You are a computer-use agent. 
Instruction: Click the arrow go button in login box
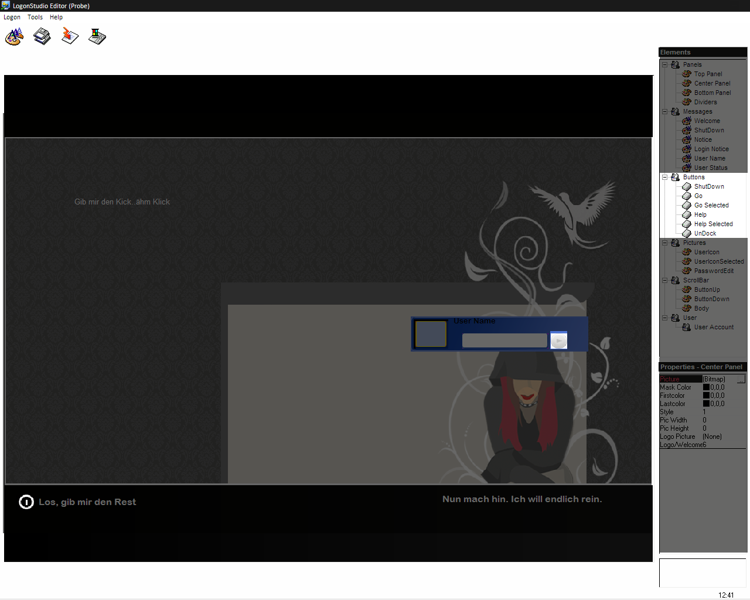559,340
